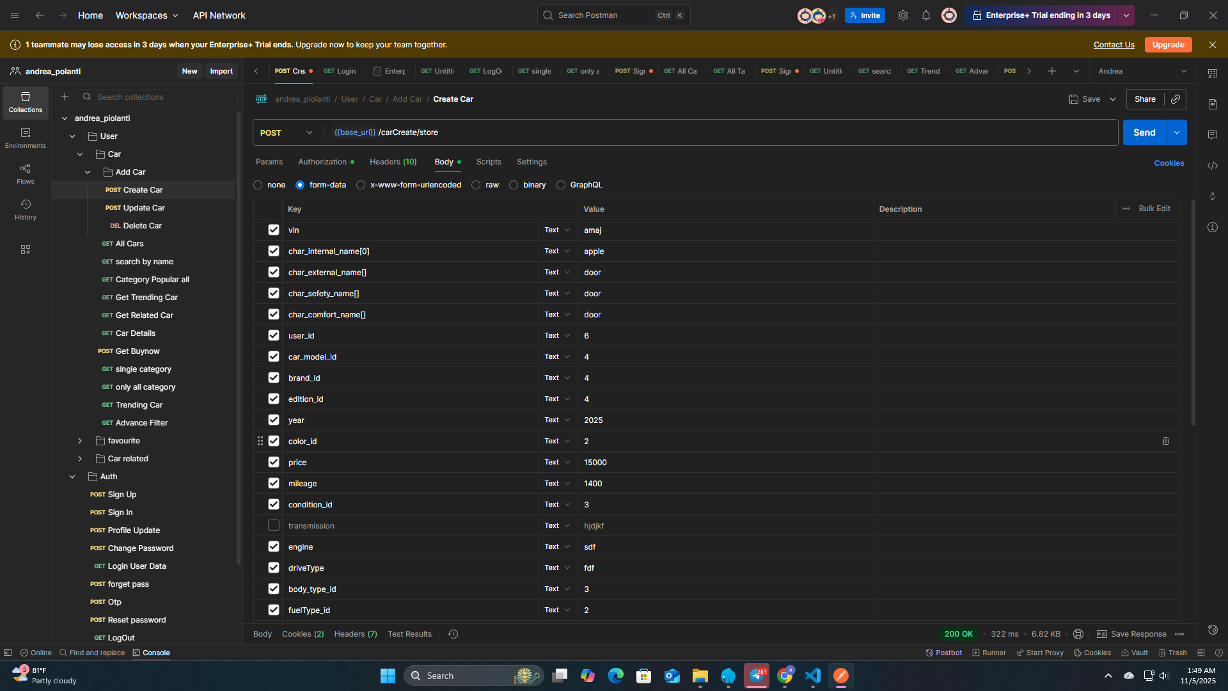Open the Save options dropdown arrow
Viewport: 1228px width, 691px height.
(x=1113, y=99)
